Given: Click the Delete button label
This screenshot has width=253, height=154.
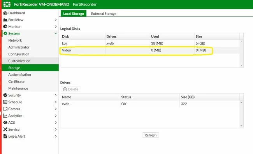Looking at the screenshot, I should click(x=73, y=89).
